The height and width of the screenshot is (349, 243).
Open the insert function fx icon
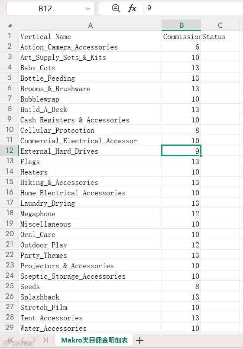(132, 8)
